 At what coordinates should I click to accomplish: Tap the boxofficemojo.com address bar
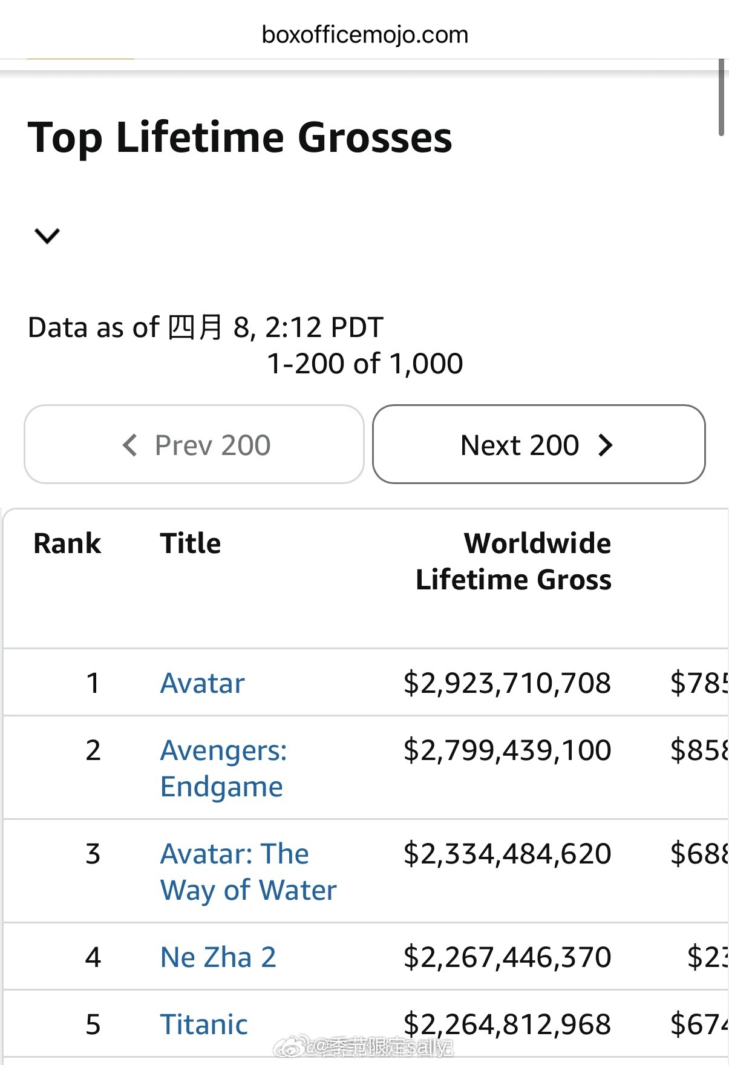pos(365,35)
